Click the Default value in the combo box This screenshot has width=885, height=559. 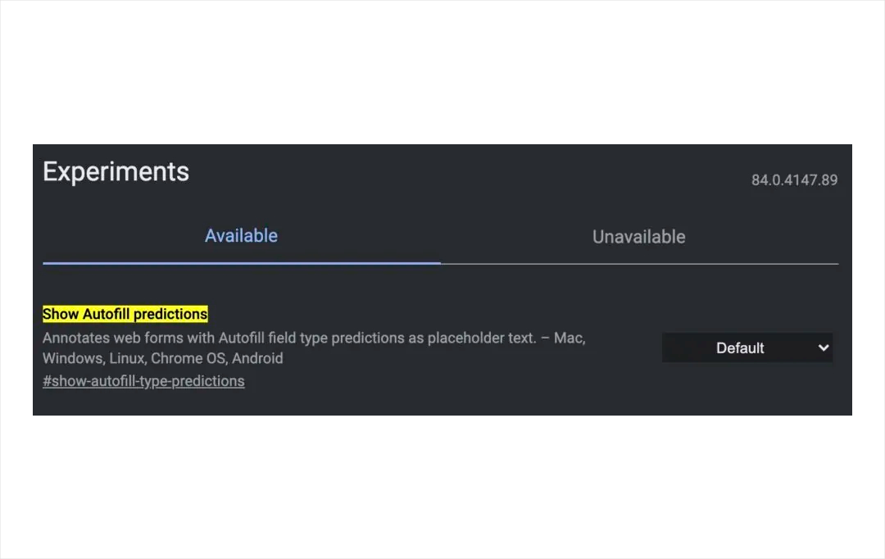point(740,348)
